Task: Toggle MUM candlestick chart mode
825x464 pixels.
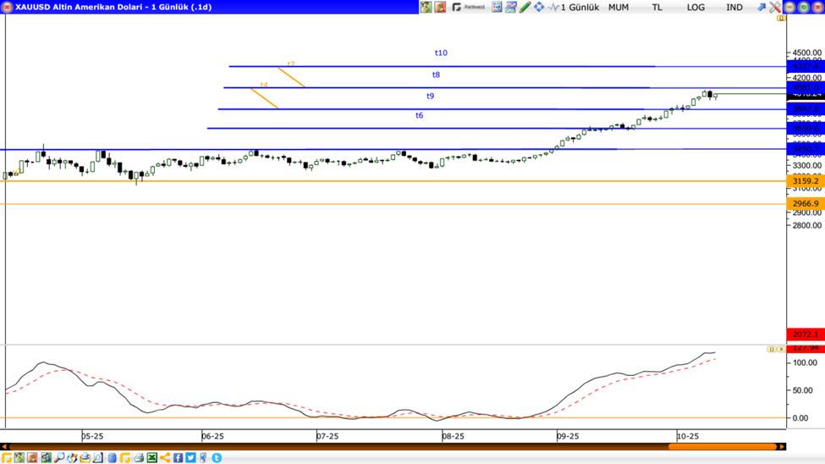Action: (619, 7)
